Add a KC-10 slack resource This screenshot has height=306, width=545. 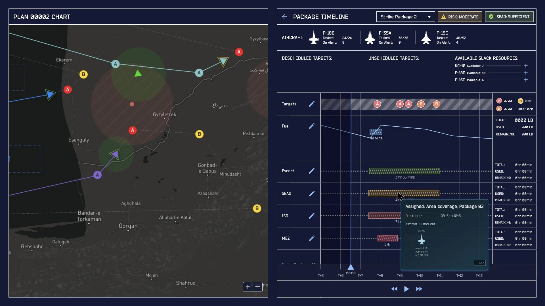point(526,66)
